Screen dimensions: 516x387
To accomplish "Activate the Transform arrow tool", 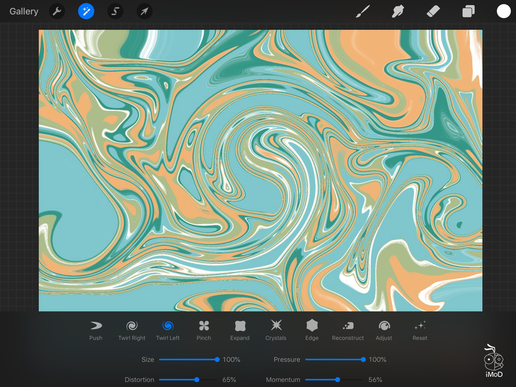I will click(144, 12).
